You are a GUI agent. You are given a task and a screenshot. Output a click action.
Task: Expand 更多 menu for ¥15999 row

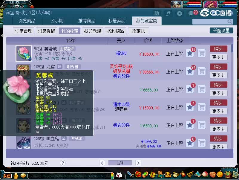point(219,111)
